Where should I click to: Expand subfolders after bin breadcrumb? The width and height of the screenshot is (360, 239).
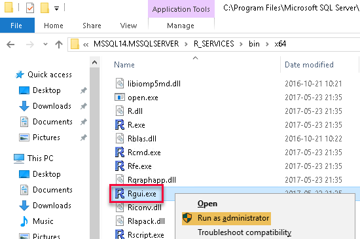tap(267, 44)
